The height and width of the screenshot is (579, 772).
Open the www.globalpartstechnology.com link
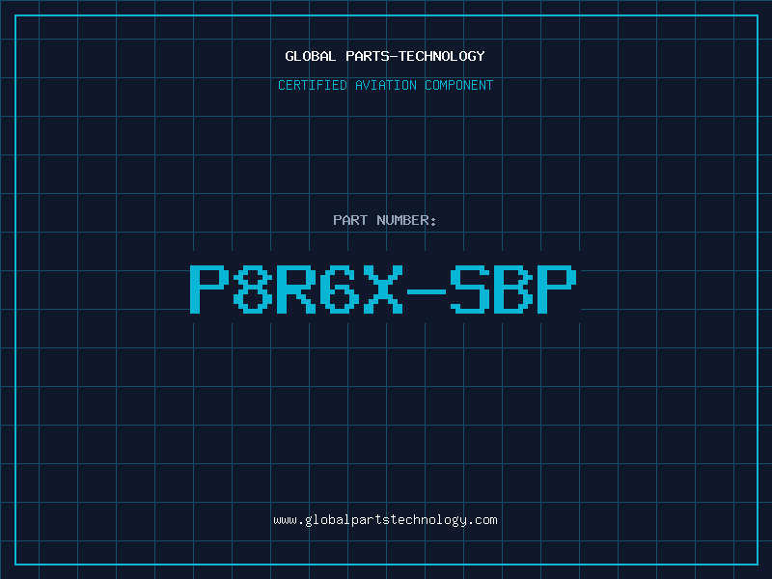point(385,520)
